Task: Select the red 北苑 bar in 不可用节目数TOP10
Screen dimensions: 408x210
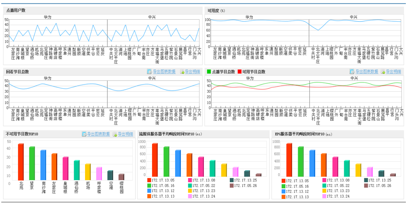Action: coord(21,162)
